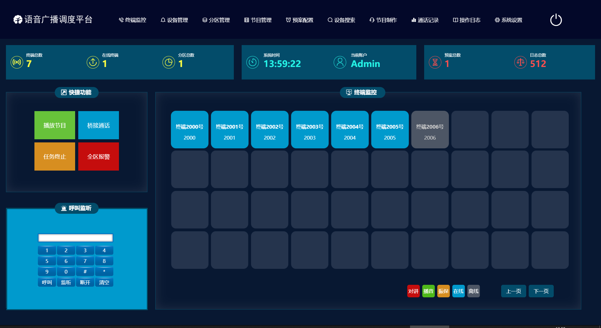Click the online terminals upload icon
Screen dimensions: 601x328
pyautogui.click(x=93, y=62)
